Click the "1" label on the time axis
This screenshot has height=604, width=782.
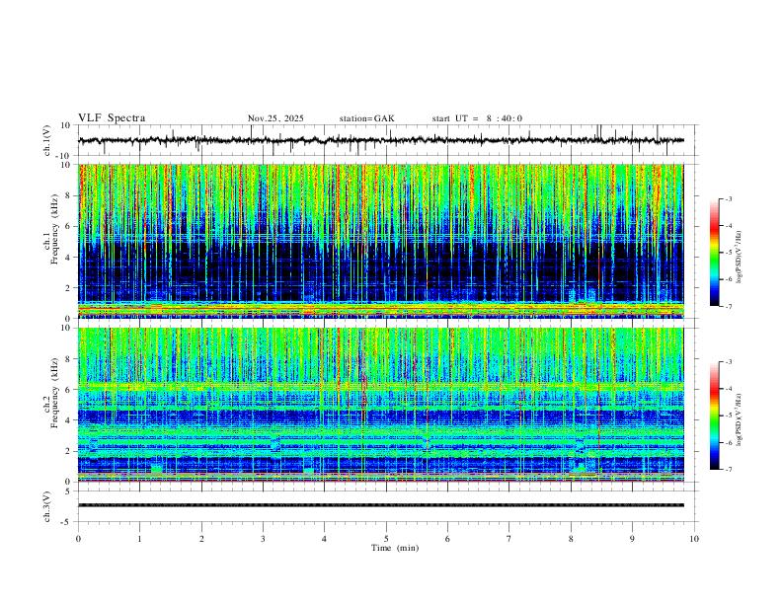click(139, 539)
